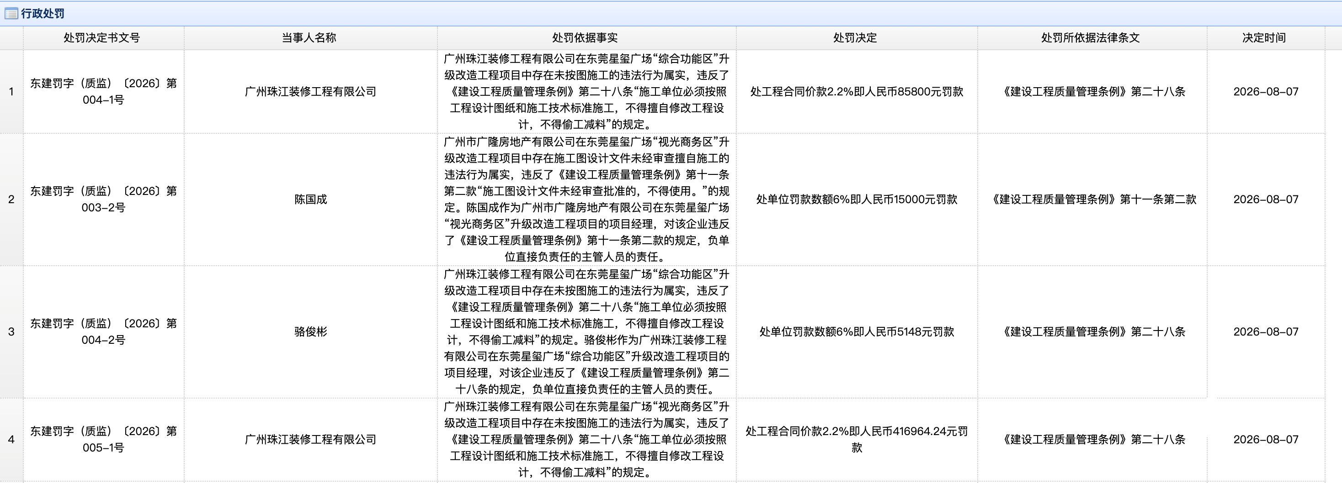Click penalty decision 人民币15000元罚款
The image size is (1342, 483).
pyautogui.click(x=857, y=199)
